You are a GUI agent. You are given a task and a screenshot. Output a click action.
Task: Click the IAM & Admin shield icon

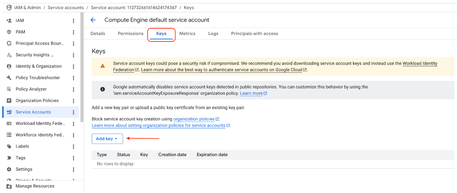[9, 7]
